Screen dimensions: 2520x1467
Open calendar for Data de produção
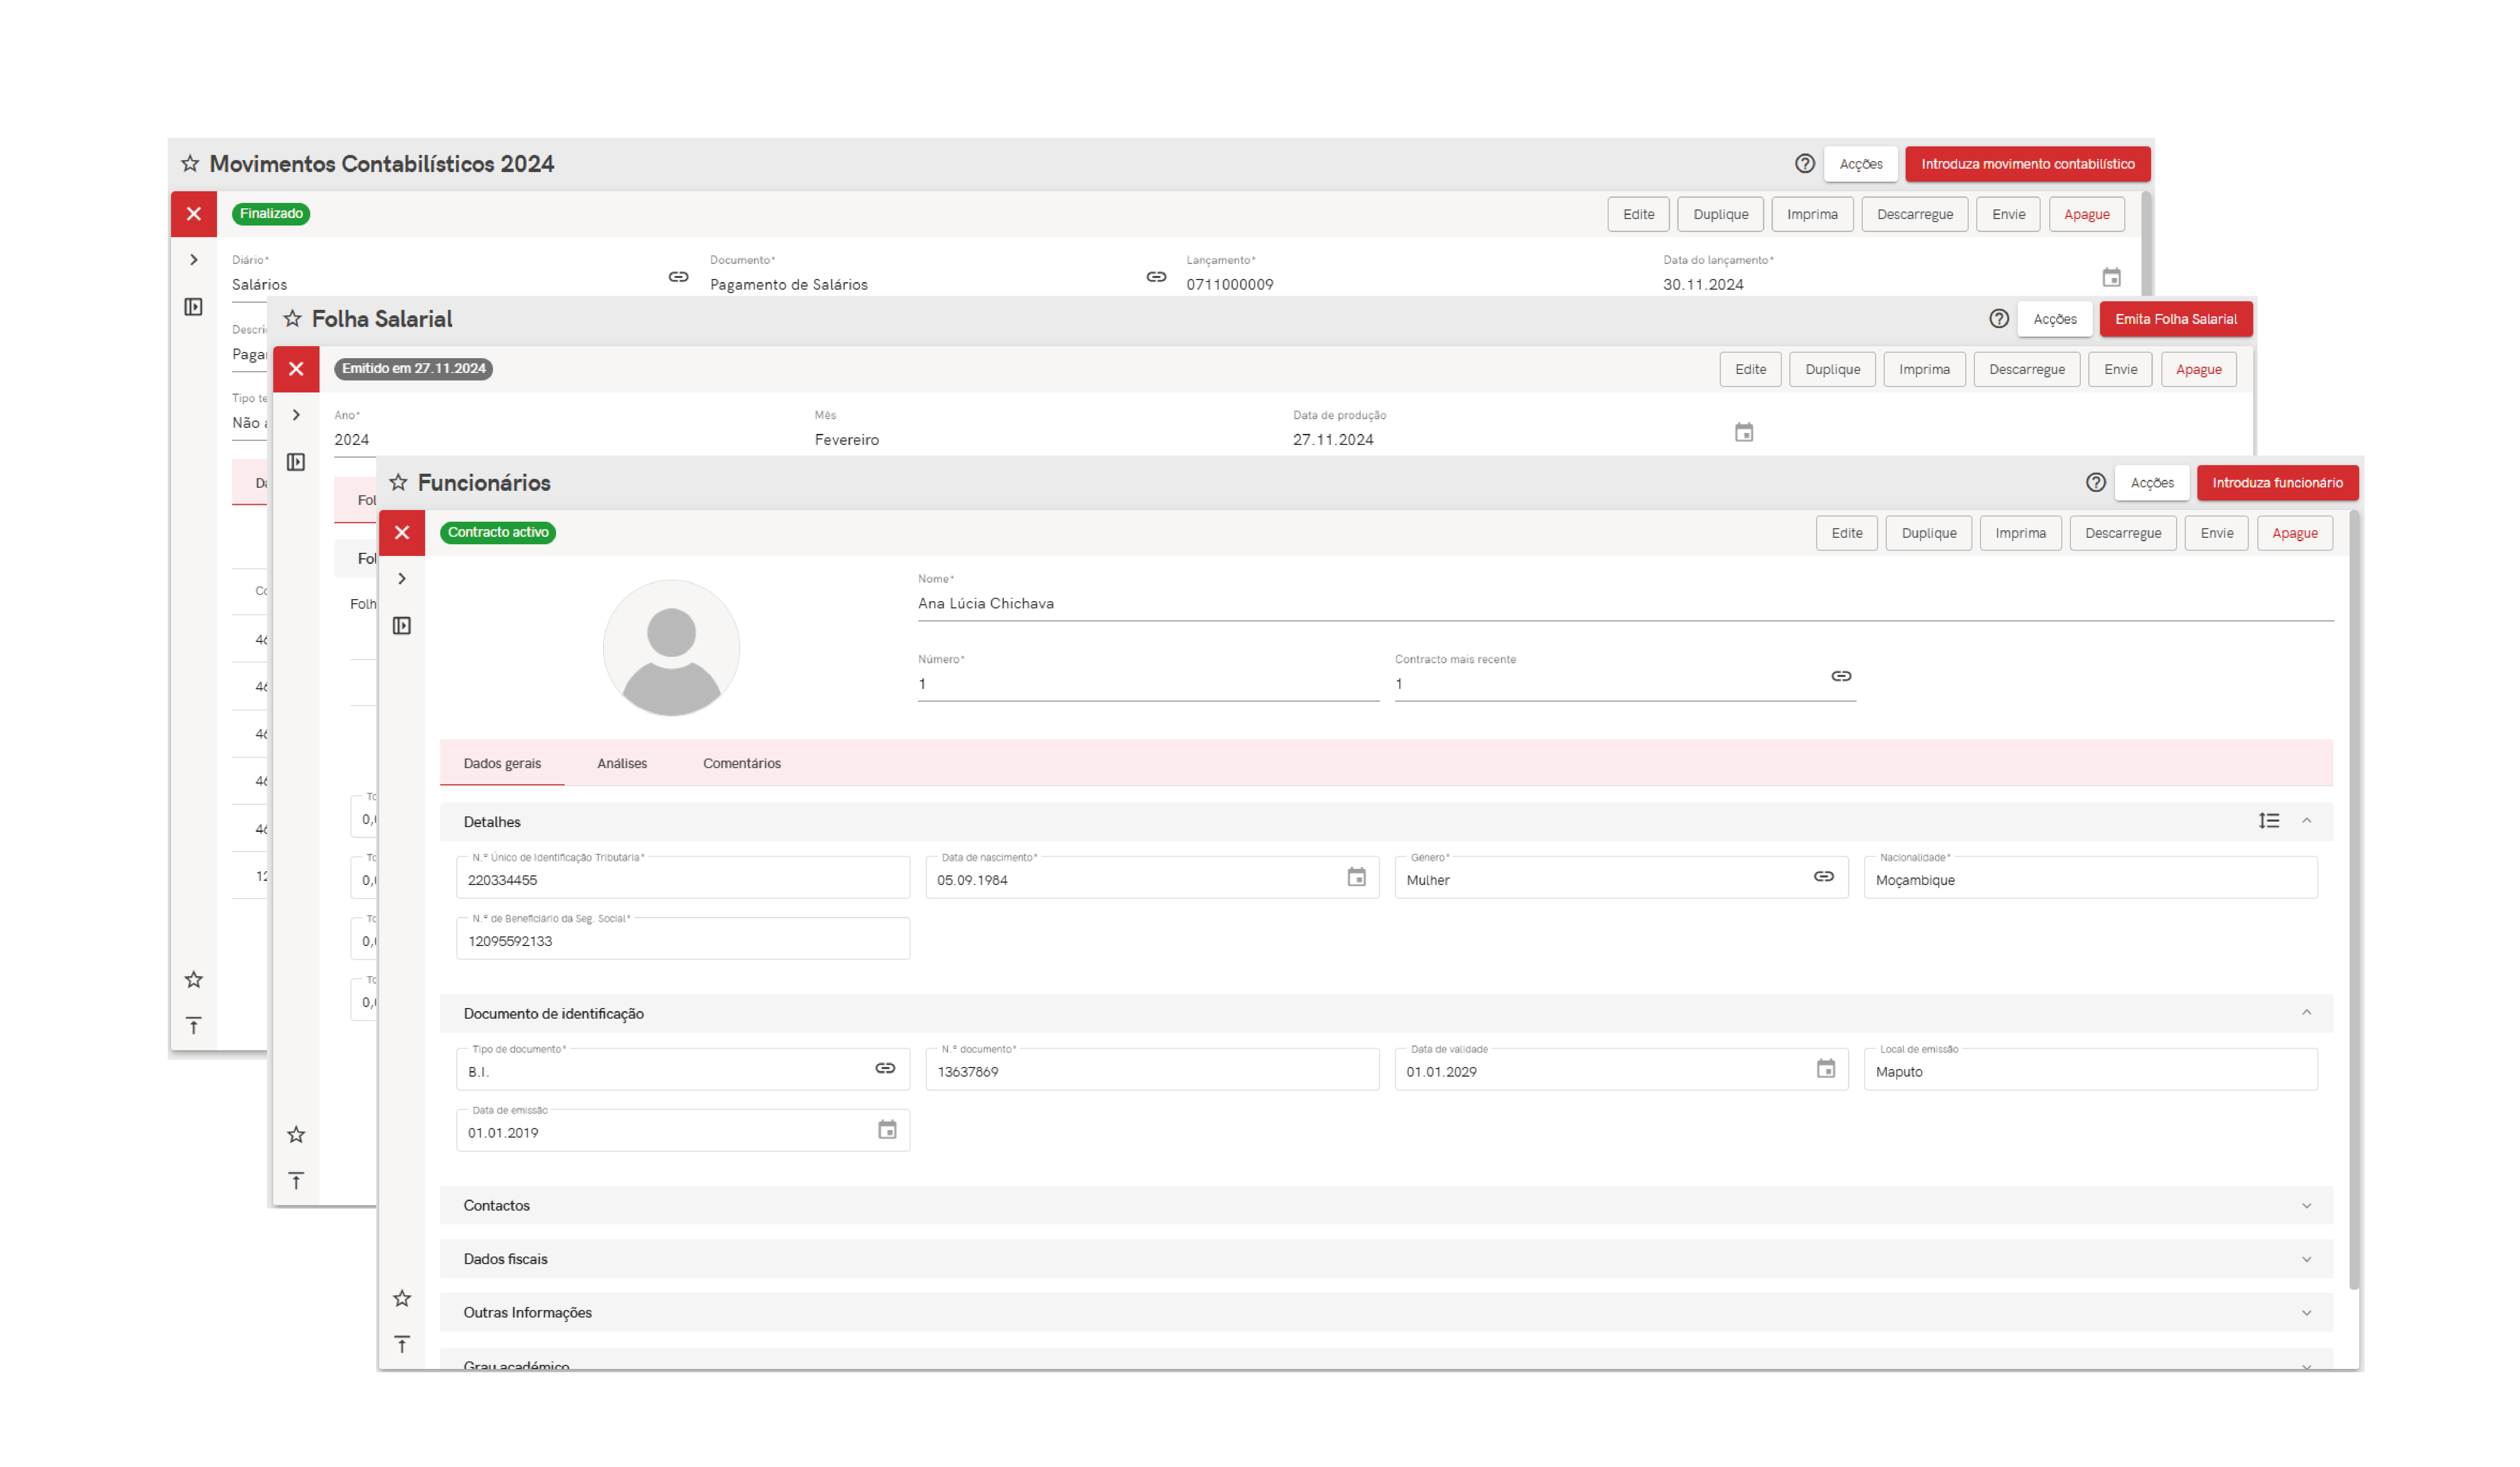(x=1744, y=432)
